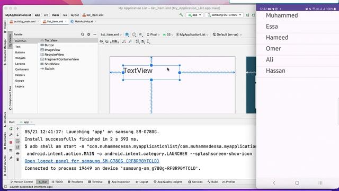Toggle the autoconnect magnet icon
Image resolution: width=339 pixels, height=191 pixels.
click(x=107, y=41)
